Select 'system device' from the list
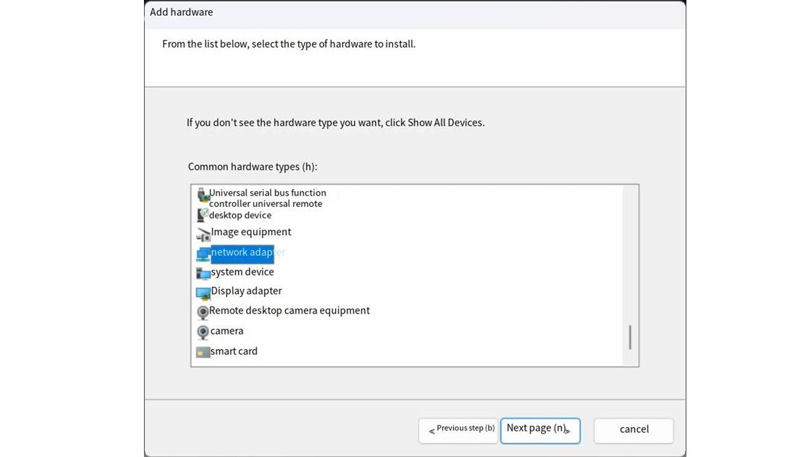Screen dimensions: 812x457 pos(242,272)
